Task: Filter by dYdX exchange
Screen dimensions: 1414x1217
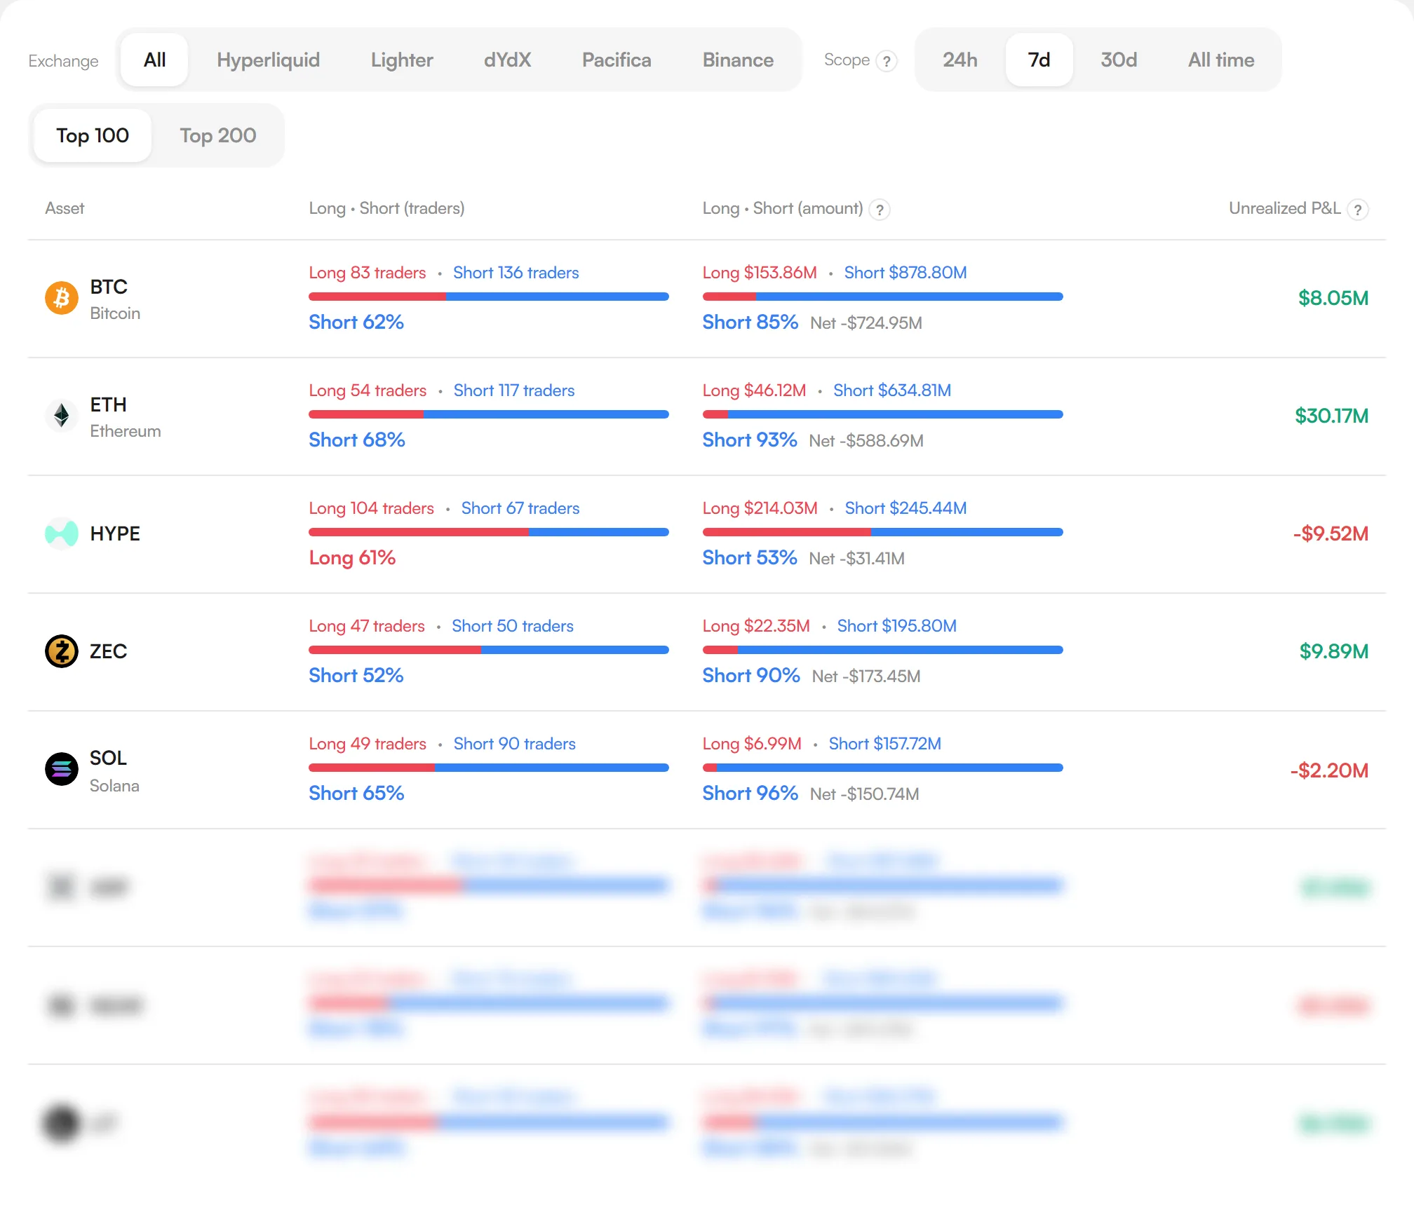Action: pyautogui.click(x=507, y=60)
